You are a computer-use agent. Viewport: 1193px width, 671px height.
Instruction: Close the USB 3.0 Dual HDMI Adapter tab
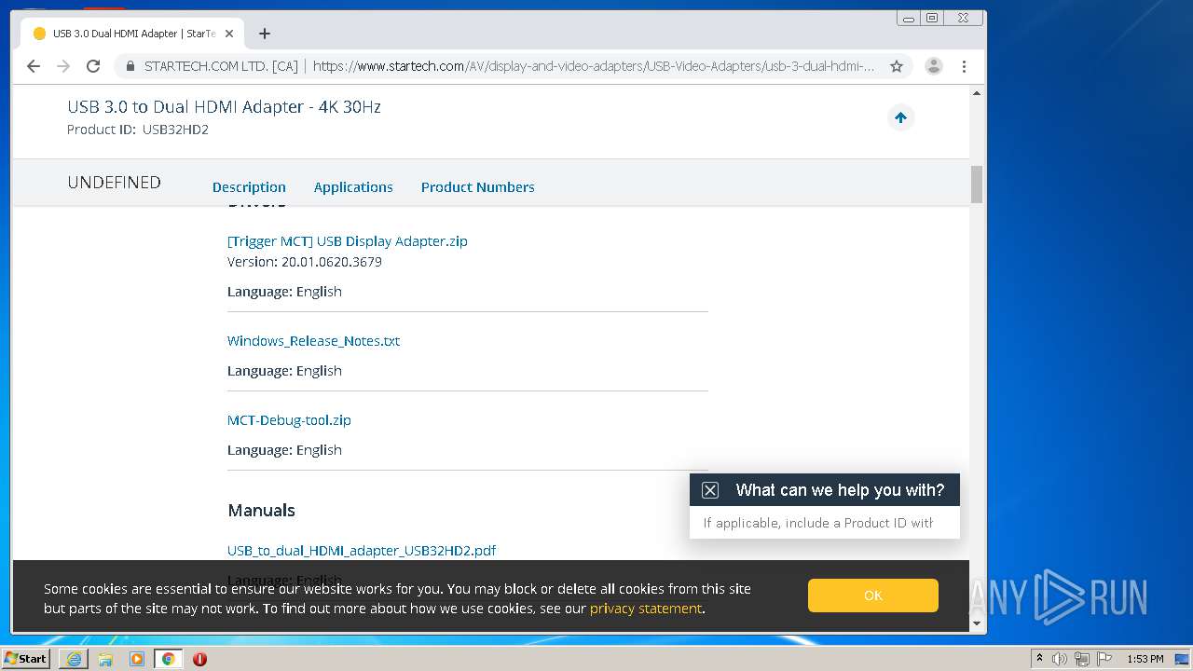click(229, 34)
